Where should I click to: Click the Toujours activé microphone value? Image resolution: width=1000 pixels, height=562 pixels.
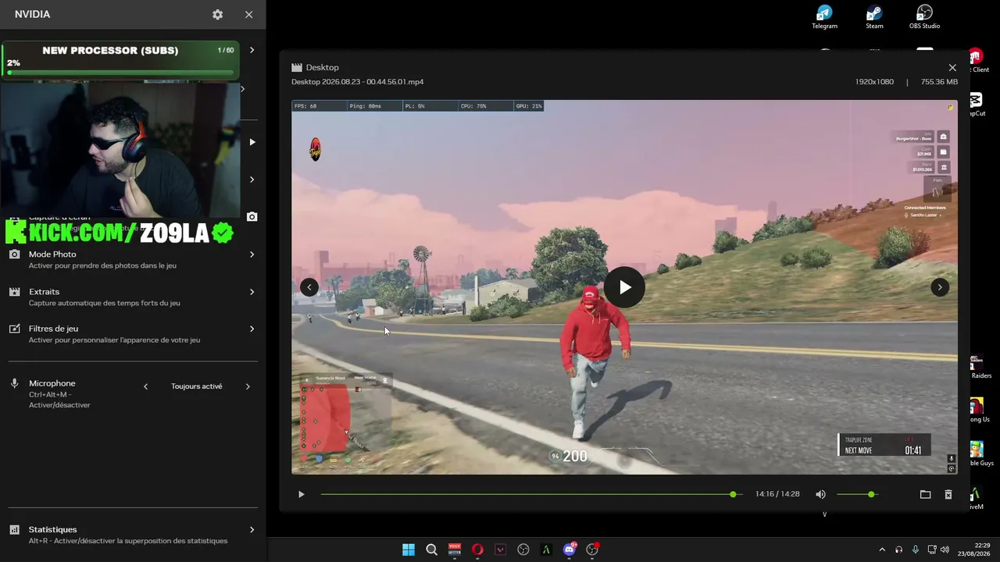point(197,386)
